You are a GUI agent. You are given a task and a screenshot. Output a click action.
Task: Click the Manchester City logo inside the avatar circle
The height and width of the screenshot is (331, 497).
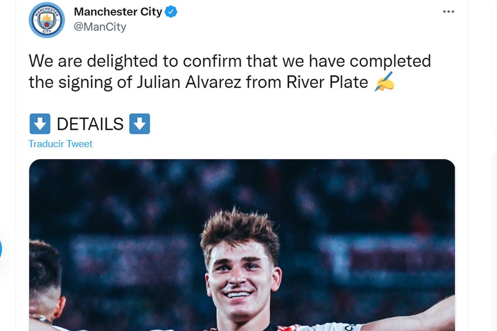pos(46,20)
